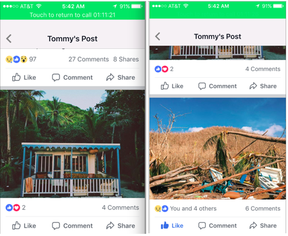Image resolution: width=288 pixels, height=236 pixels.
Task: Like the right phone's blue cottage photo
Action: (x=172, y=86)
